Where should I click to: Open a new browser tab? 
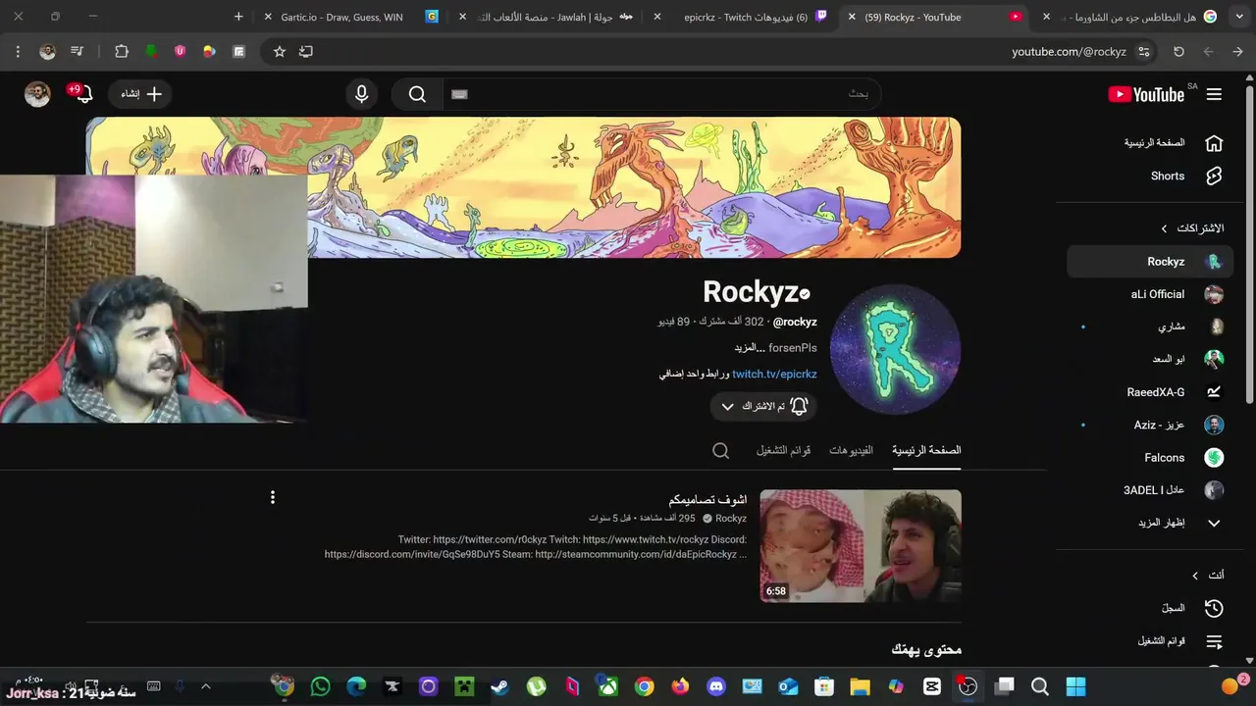238,17
